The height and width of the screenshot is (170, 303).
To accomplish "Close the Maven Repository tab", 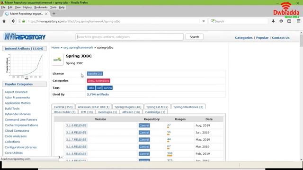I will coord(46,14).
